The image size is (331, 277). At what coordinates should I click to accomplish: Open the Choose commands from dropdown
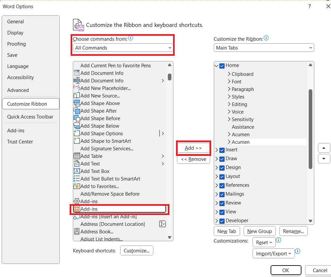coord(123,48)
